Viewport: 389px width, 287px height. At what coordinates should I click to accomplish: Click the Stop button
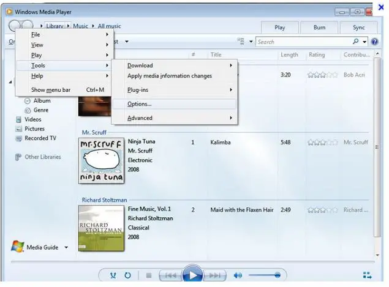[x=149, y=275]
